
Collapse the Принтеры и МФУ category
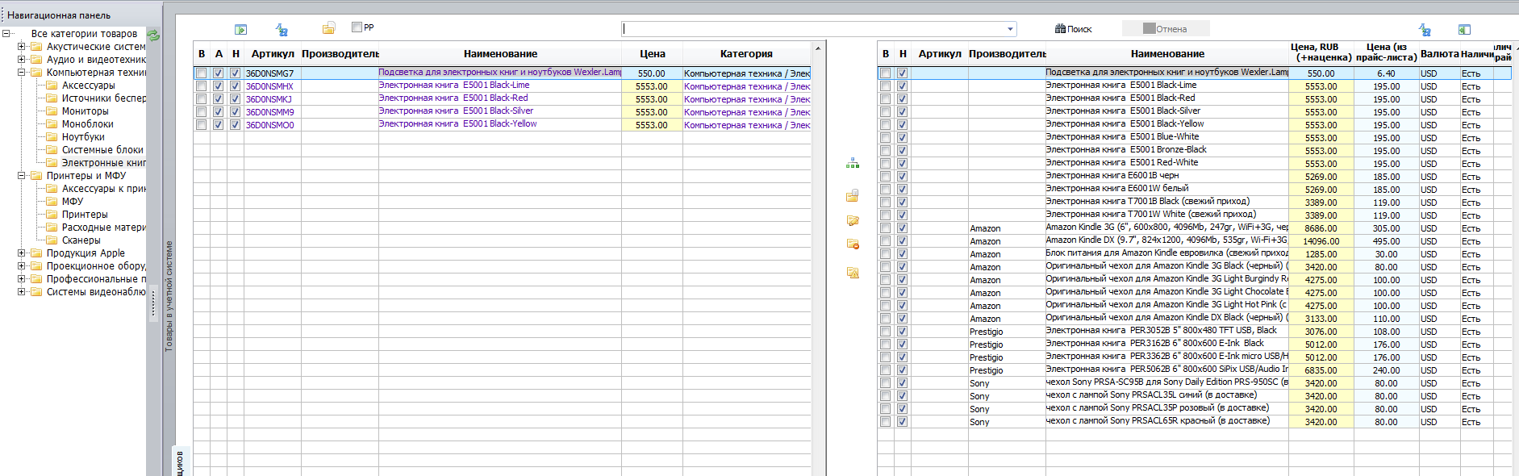pyautogui.click(x=22, y=175)
